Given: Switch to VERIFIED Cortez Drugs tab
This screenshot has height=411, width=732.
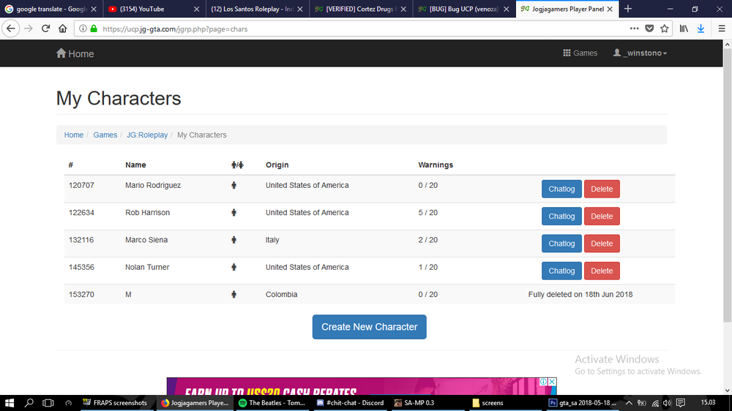Looking at the screenshot, I should [x=361, y=10].
